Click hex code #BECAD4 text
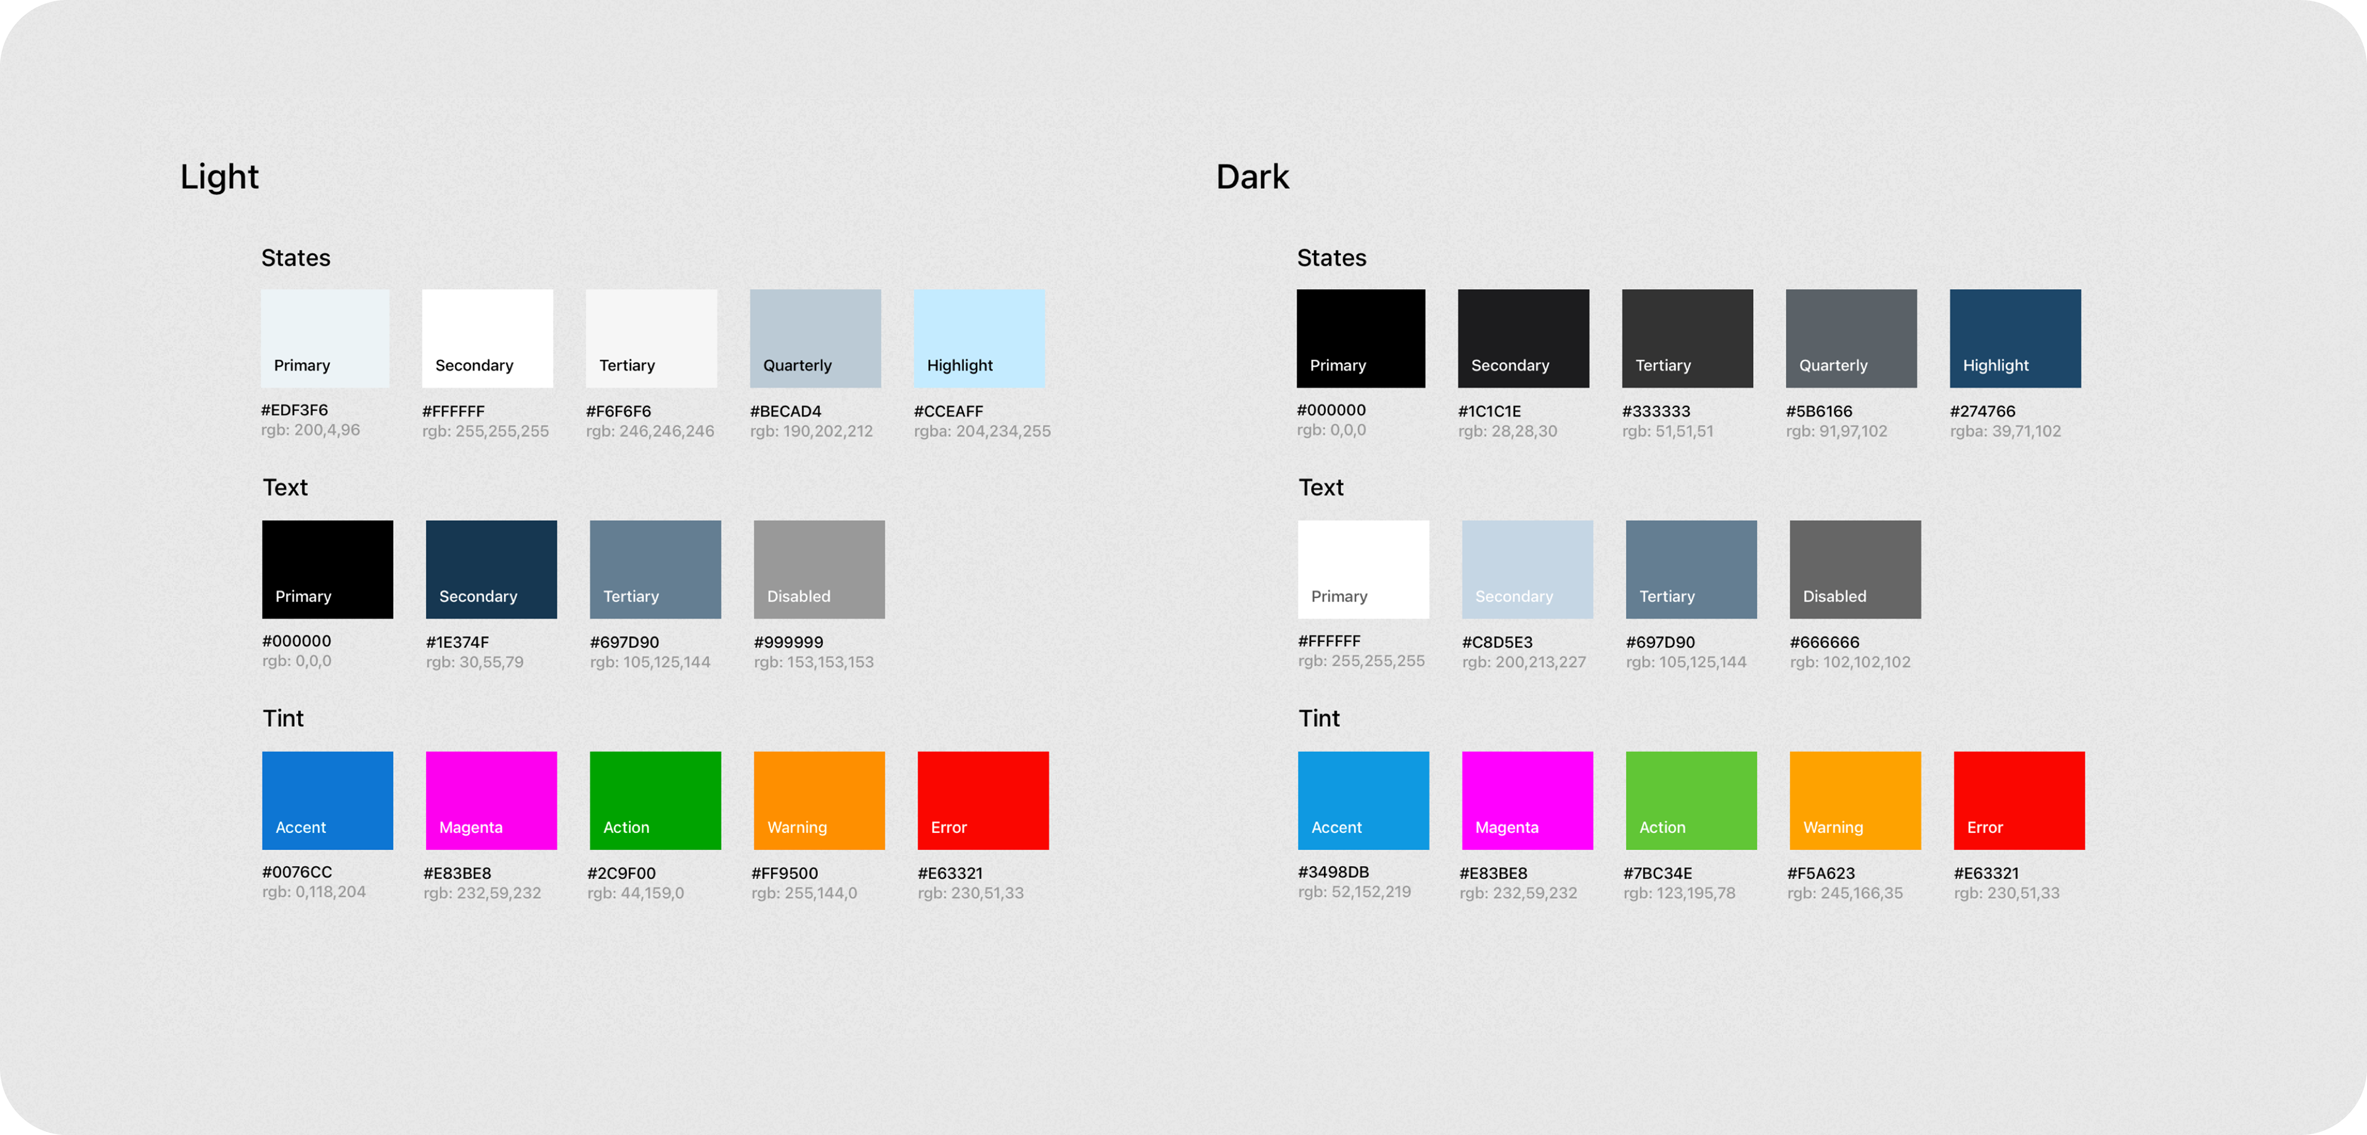 [x=786, y=412]
